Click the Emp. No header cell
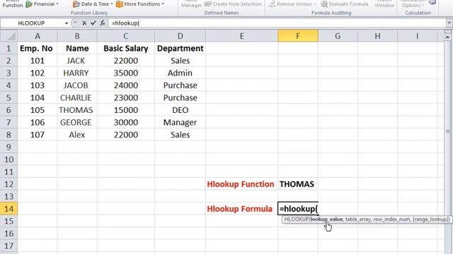This screenshot has height=254, width=453. [38, 48]
